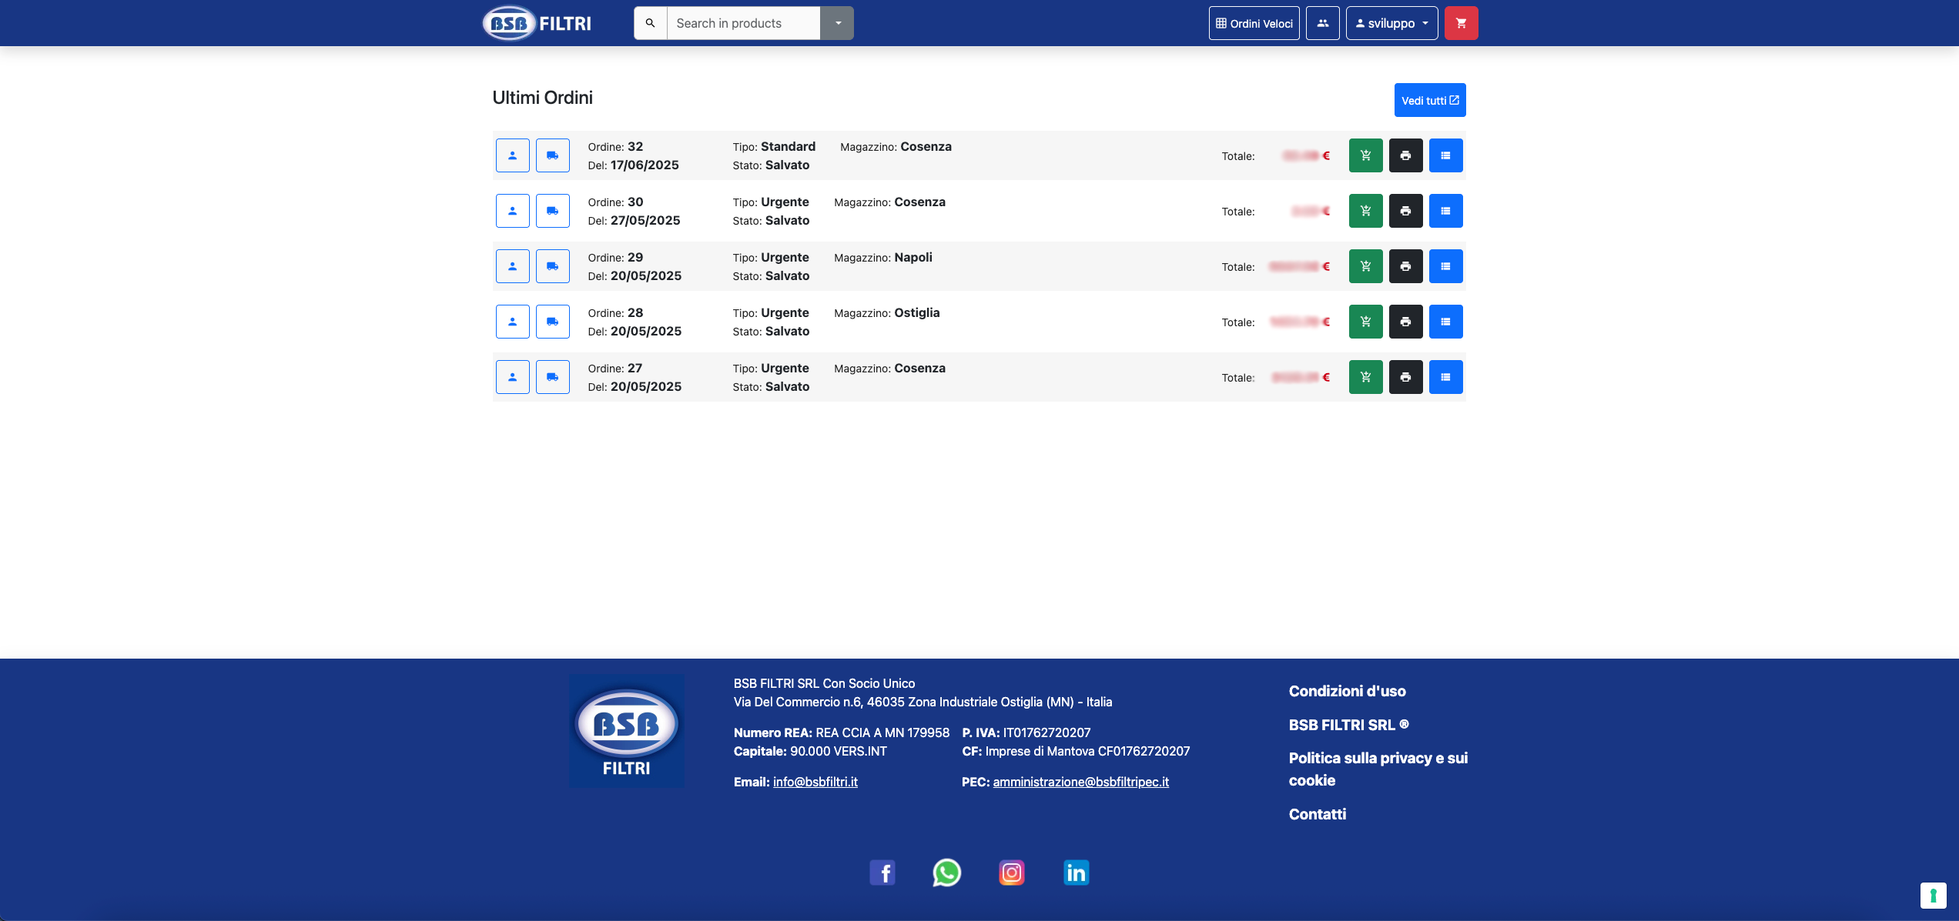Open the info@bsbfiltri.it email link
Image resolution: width=1959 pixels, height=921 pixels.
point(815,782)
